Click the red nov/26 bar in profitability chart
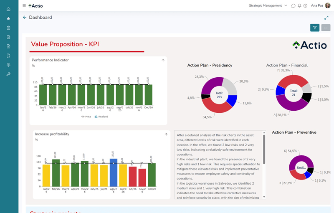 (142, 177)
